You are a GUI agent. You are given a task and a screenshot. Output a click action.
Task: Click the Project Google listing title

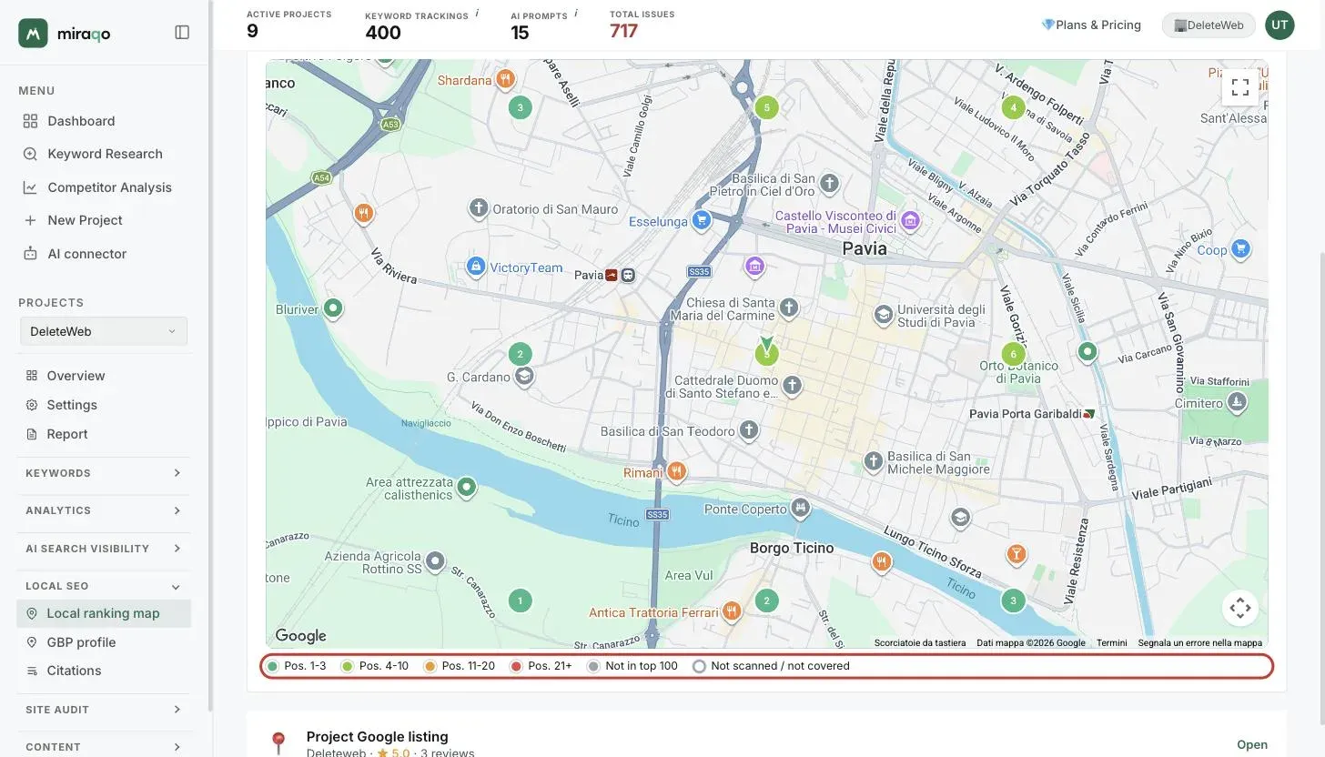[x=377, y=736]
